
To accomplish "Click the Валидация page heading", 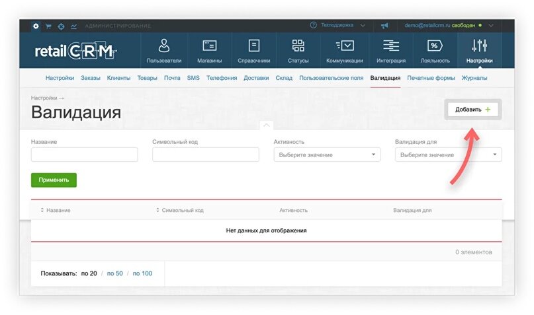I will click(76, 112).
